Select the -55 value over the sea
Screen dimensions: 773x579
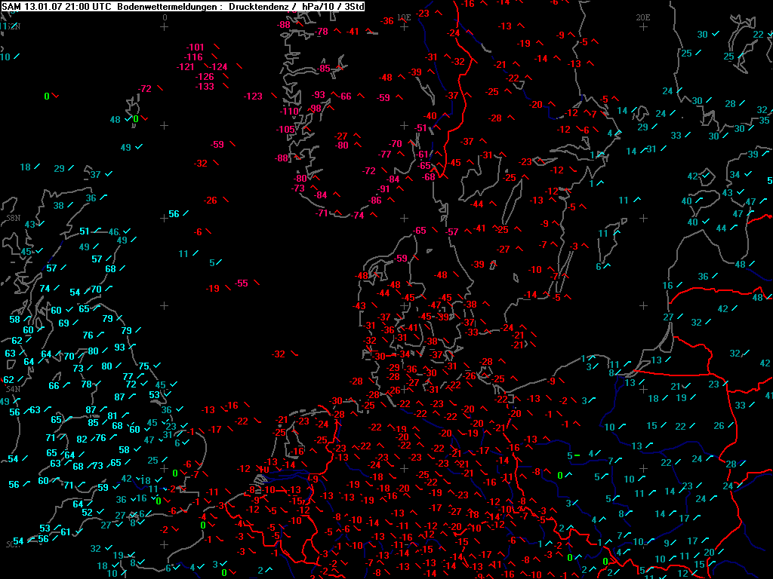(x=242, y=283)
